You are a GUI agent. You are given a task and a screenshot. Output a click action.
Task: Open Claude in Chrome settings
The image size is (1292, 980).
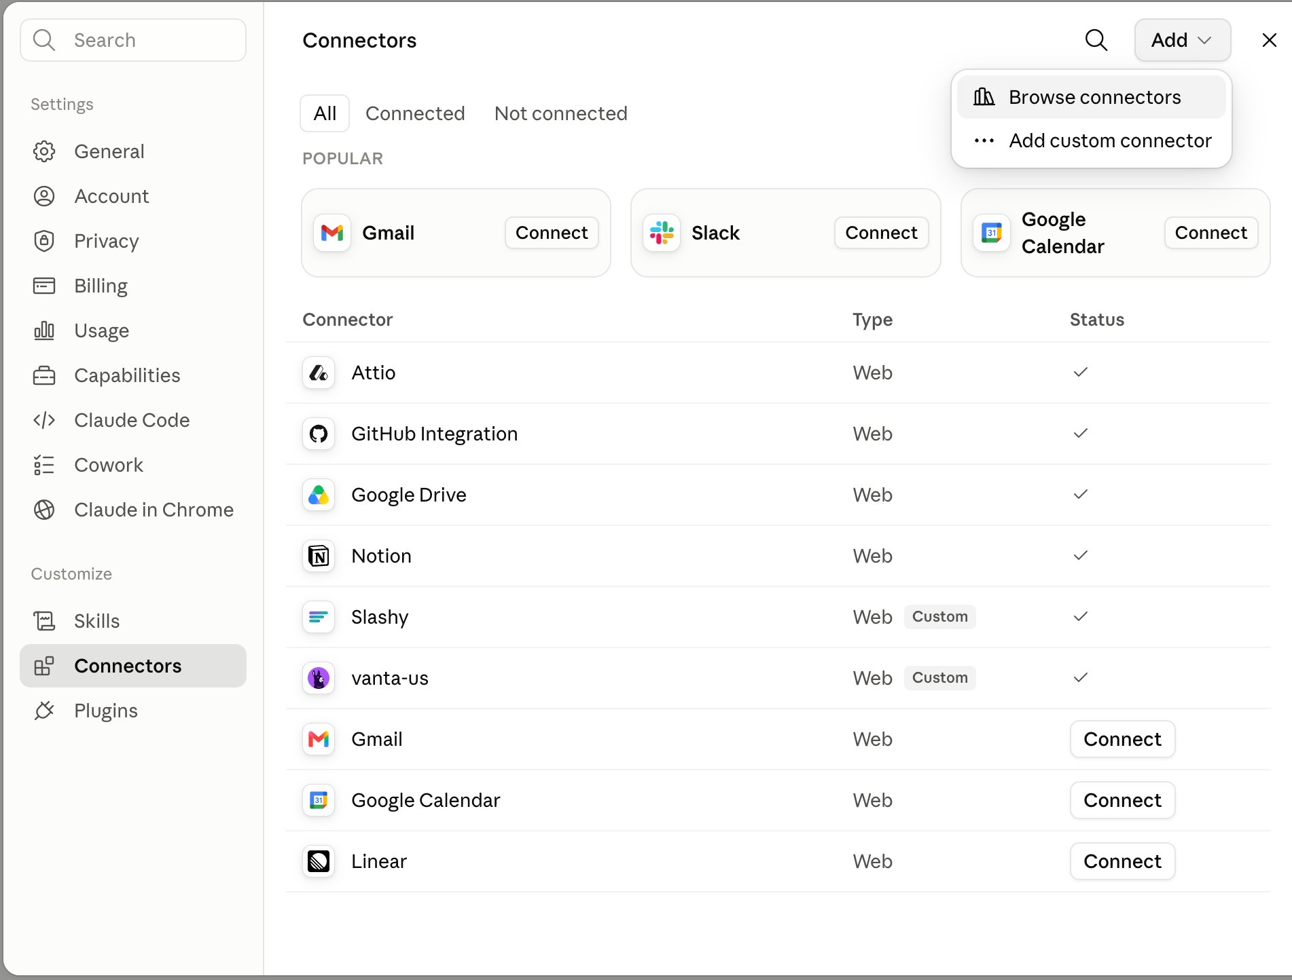pyautogui.click(x=133, y=510)
